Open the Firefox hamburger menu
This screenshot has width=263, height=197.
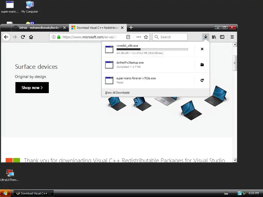pyautogui.click(x=232, y=37)
